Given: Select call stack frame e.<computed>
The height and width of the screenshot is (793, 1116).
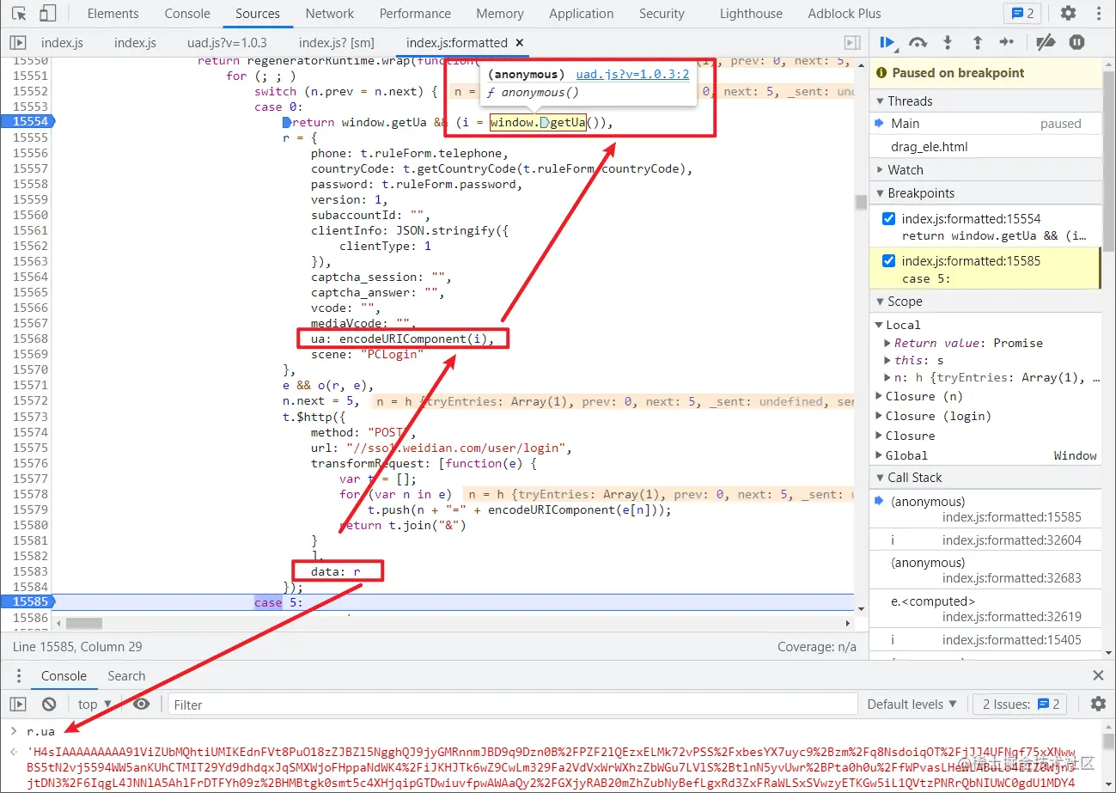Looking at the screenshot, I should click(986, 609).
